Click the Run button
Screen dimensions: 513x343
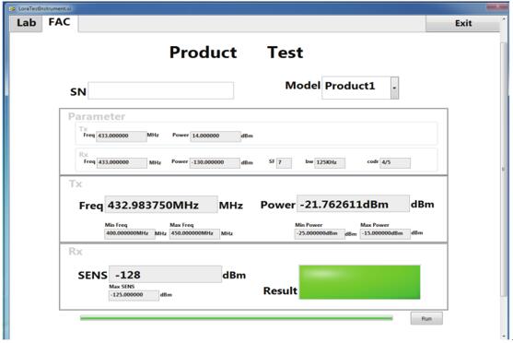point(426,318)
